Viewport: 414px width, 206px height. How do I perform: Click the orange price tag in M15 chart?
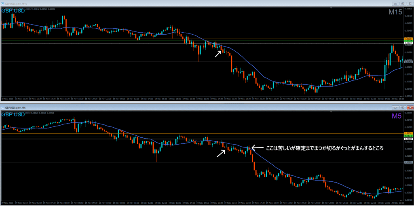408,39
